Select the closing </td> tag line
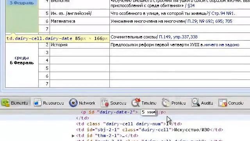 pos(82,118)
